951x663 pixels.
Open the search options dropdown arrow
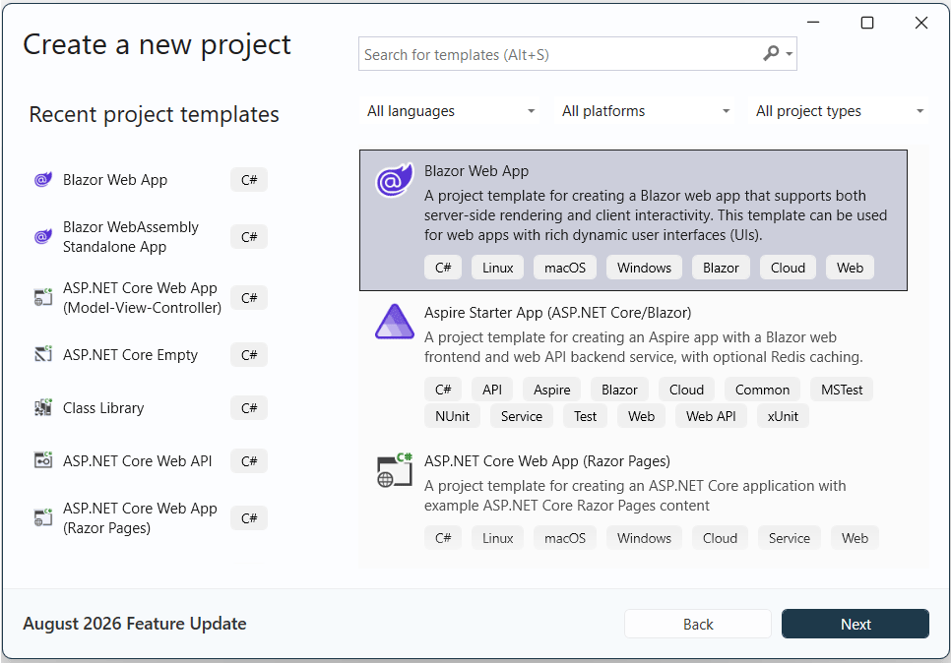tap(790, 54)
